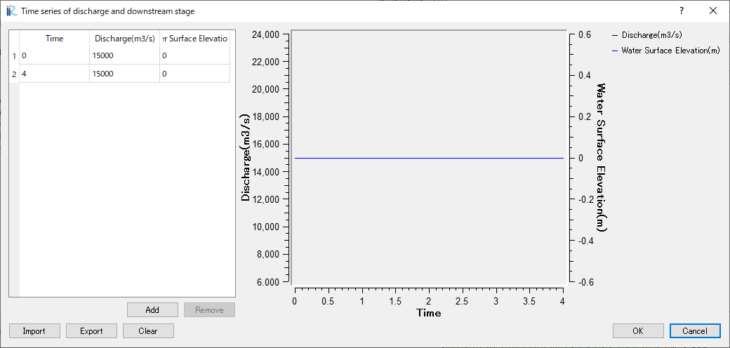730x348 pixels.
Task: Click Discharge cell 15000 in row 2
Action: tap(124, 74)
